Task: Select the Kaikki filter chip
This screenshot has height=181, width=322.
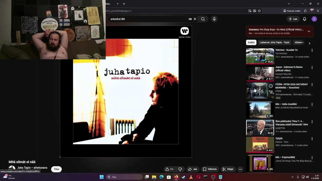Action: pyautogui.click(x=251, y=42)
